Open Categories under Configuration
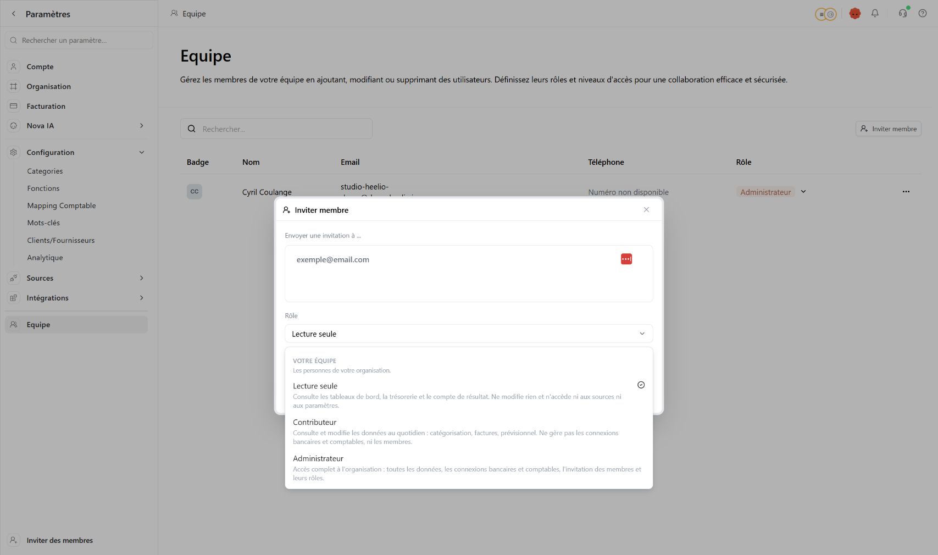This screenshot has width=938, height=555. 45,171
